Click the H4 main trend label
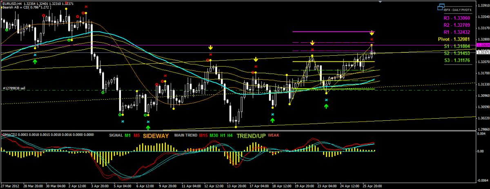This screenshot has height=189, width=490. click(x=230, y=135)
